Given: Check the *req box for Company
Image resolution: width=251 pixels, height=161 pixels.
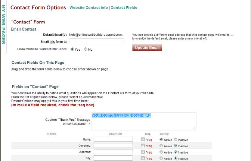Looking at the screenshot, I should [143, 145].
